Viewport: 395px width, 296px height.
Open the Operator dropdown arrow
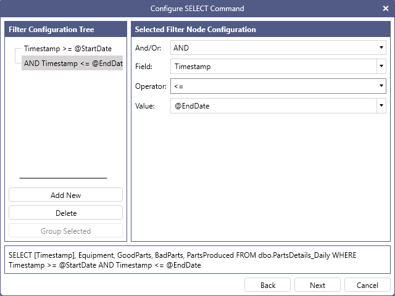[x=381, y=86]
